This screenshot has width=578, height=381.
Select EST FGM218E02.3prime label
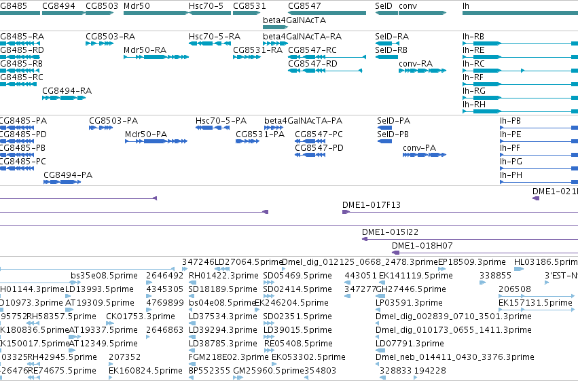pyautogui.click(x=228, y=357)
